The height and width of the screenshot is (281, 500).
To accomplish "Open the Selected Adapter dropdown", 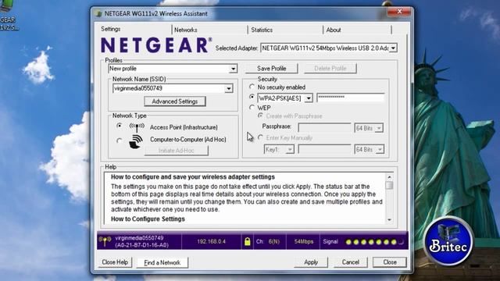I will coord(393,48).
